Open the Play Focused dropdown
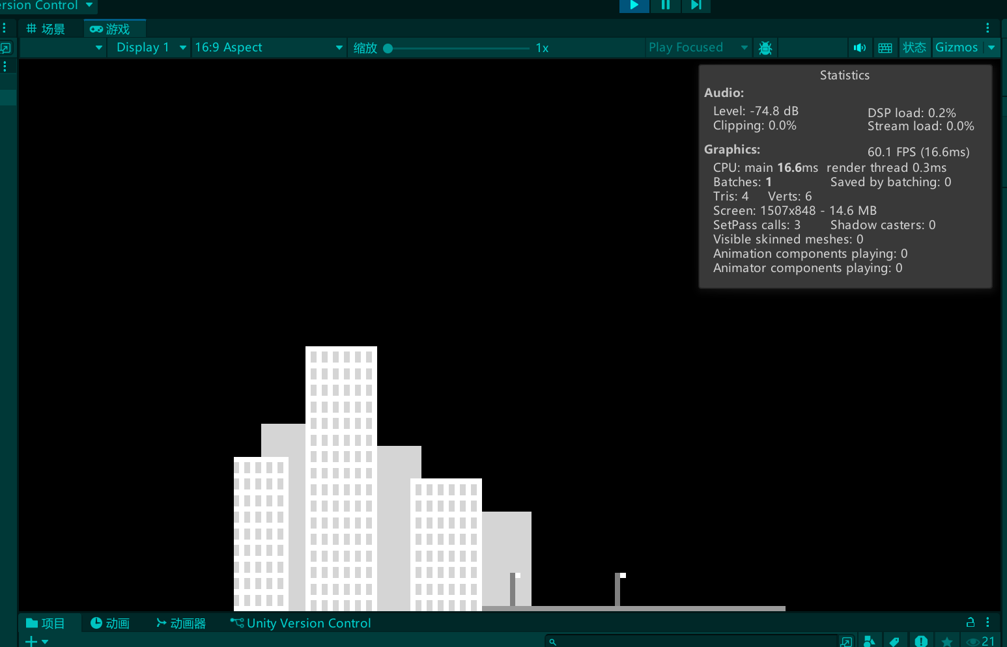 (697, 48)
